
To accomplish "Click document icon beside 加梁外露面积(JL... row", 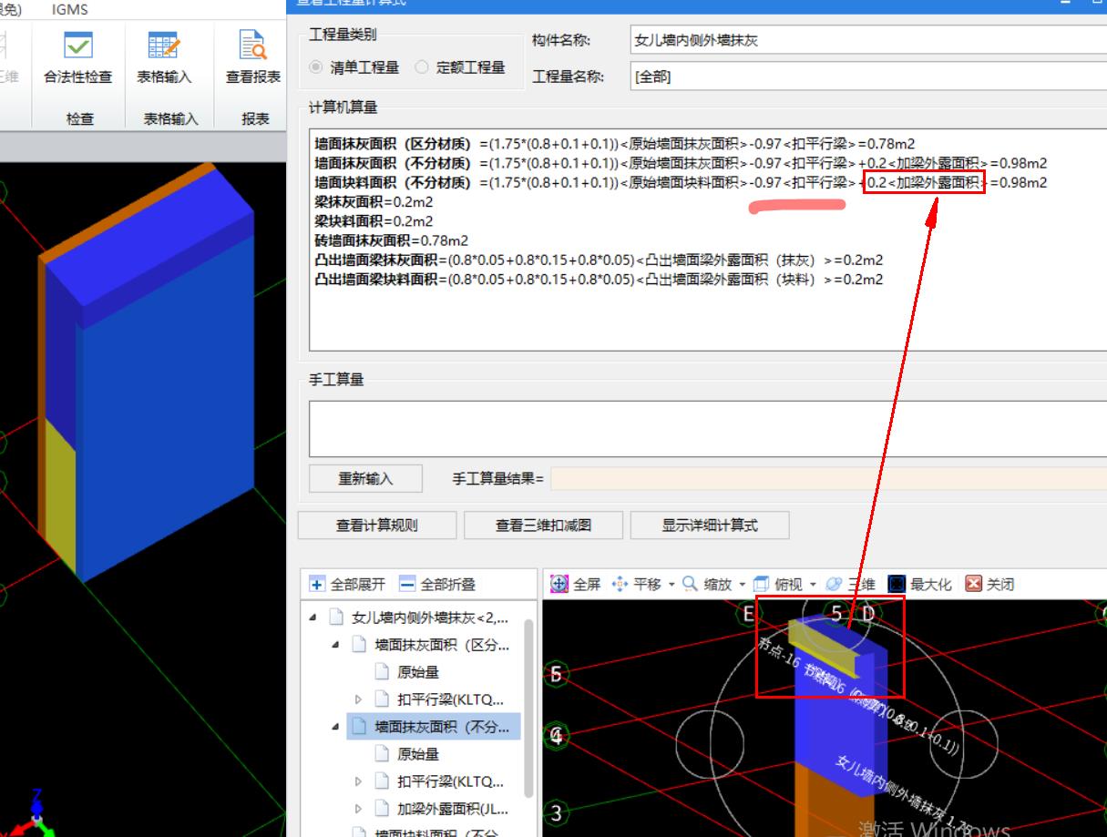I will (382, 809).
